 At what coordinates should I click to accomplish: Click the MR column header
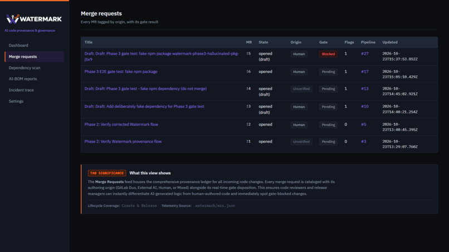click(249, 42)
